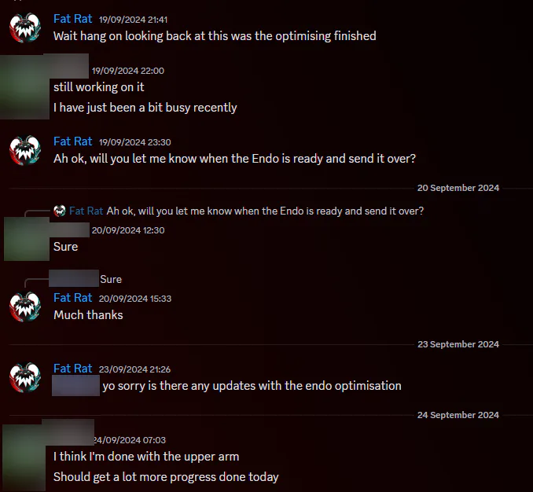Click the blurred mention before 'yo sorry'
This screenshot has width=533, height=492.
pos(75,386)
